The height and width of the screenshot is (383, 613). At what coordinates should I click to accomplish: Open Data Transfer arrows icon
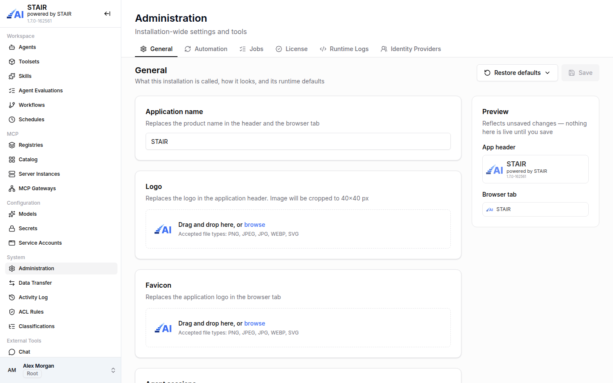coord(12,283)
